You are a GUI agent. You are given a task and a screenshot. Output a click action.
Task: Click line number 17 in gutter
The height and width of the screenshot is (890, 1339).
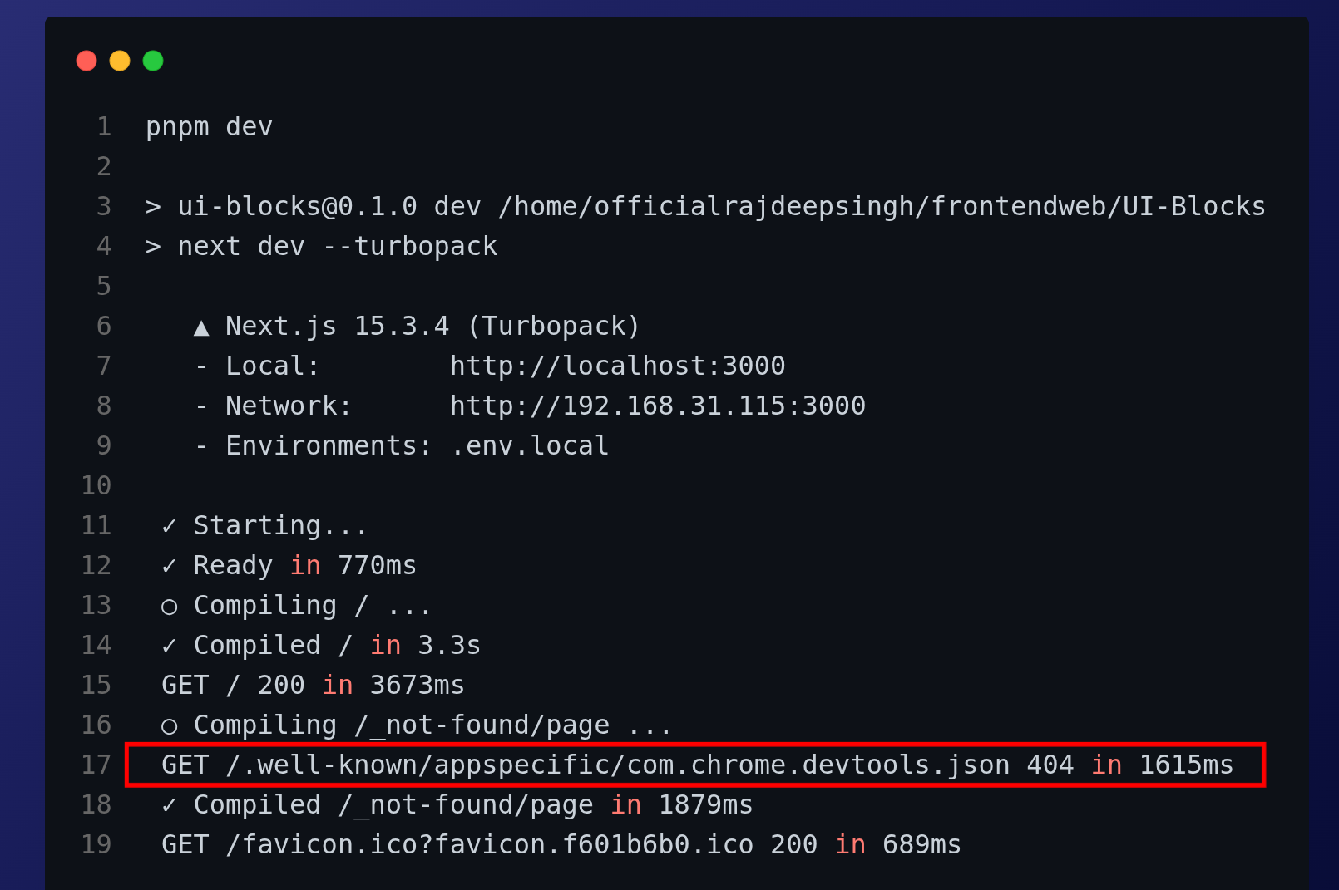(96, 765)
